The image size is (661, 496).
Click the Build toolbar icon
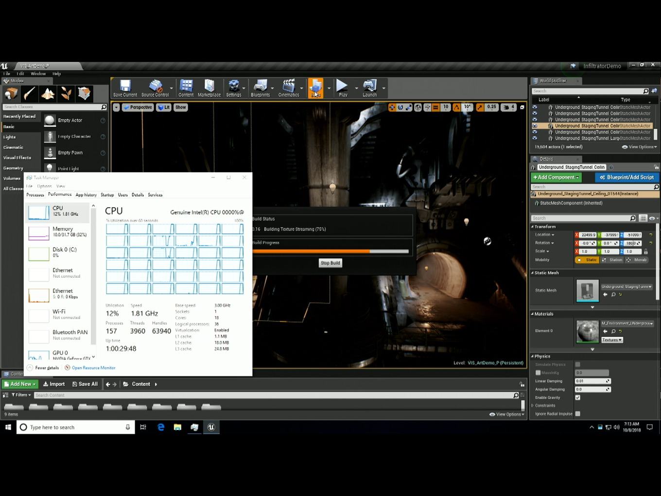pos(315,88)
